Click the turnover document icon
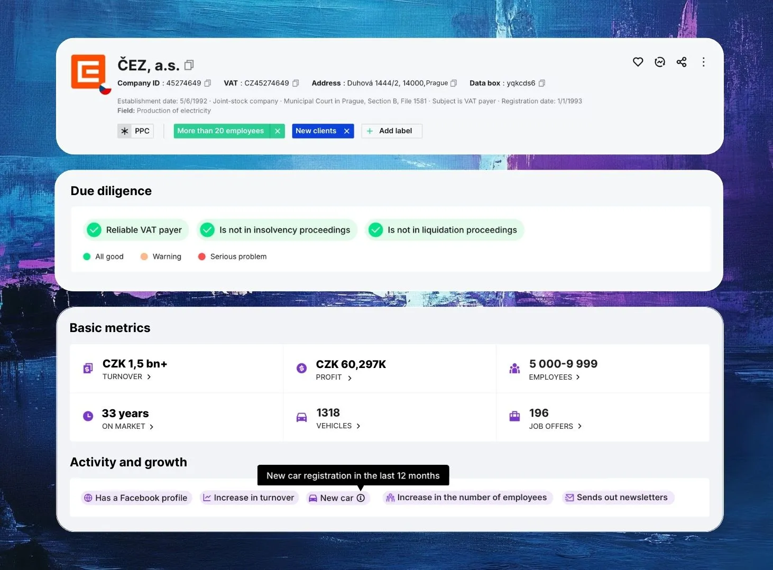Image resolution: width=773 pixels, height=570 pixels. coord(88,368)
